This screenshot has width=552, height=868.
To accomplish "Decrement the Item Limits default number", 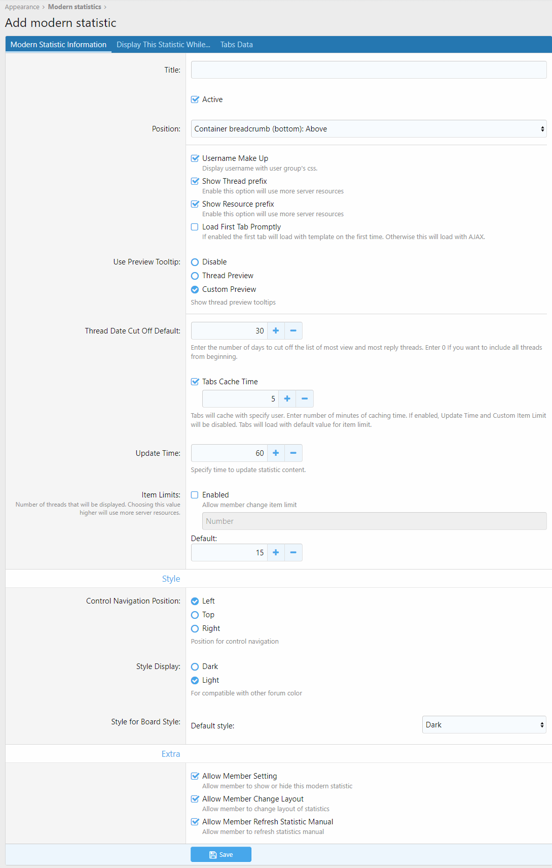I will tap(293, 553).
